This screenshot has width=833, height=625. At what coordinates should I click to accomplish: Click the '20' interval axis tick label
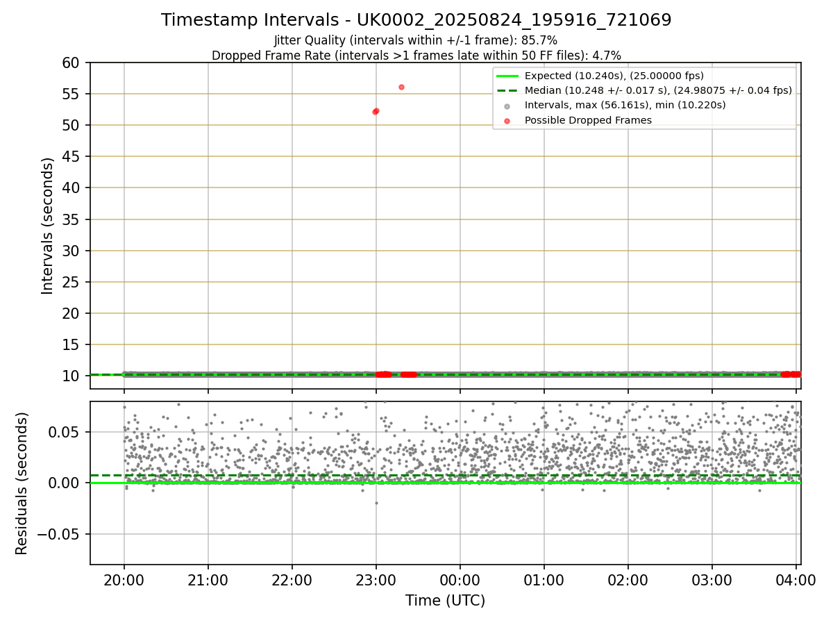(x=71, y=314)
